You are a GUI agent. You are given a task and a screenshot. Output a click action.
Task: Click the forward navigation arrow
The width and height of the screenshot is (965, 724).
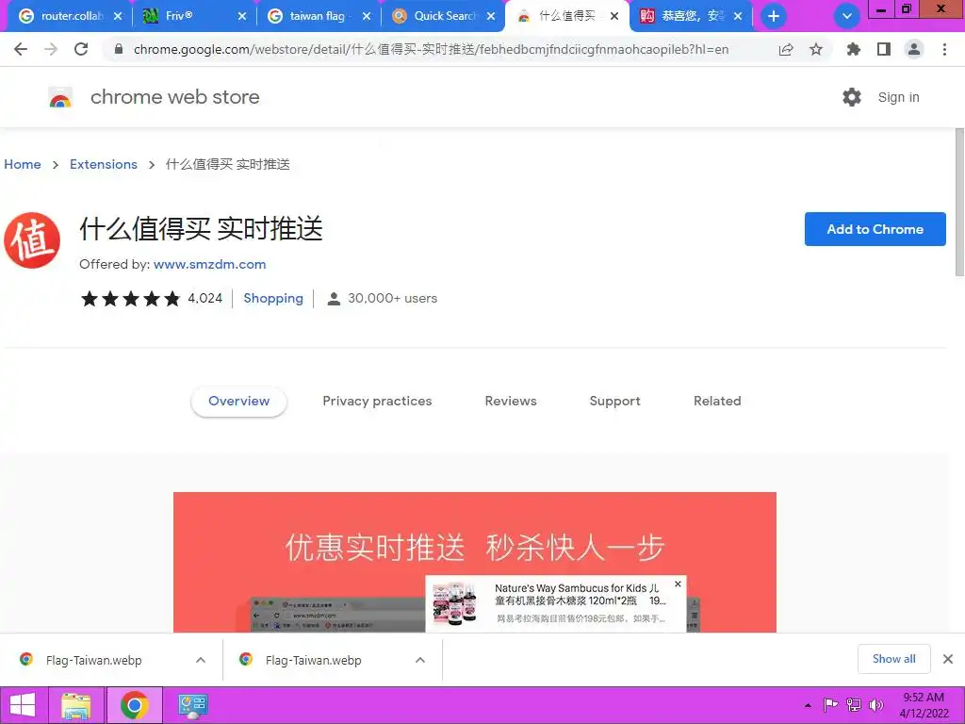[x=51, y=49]
